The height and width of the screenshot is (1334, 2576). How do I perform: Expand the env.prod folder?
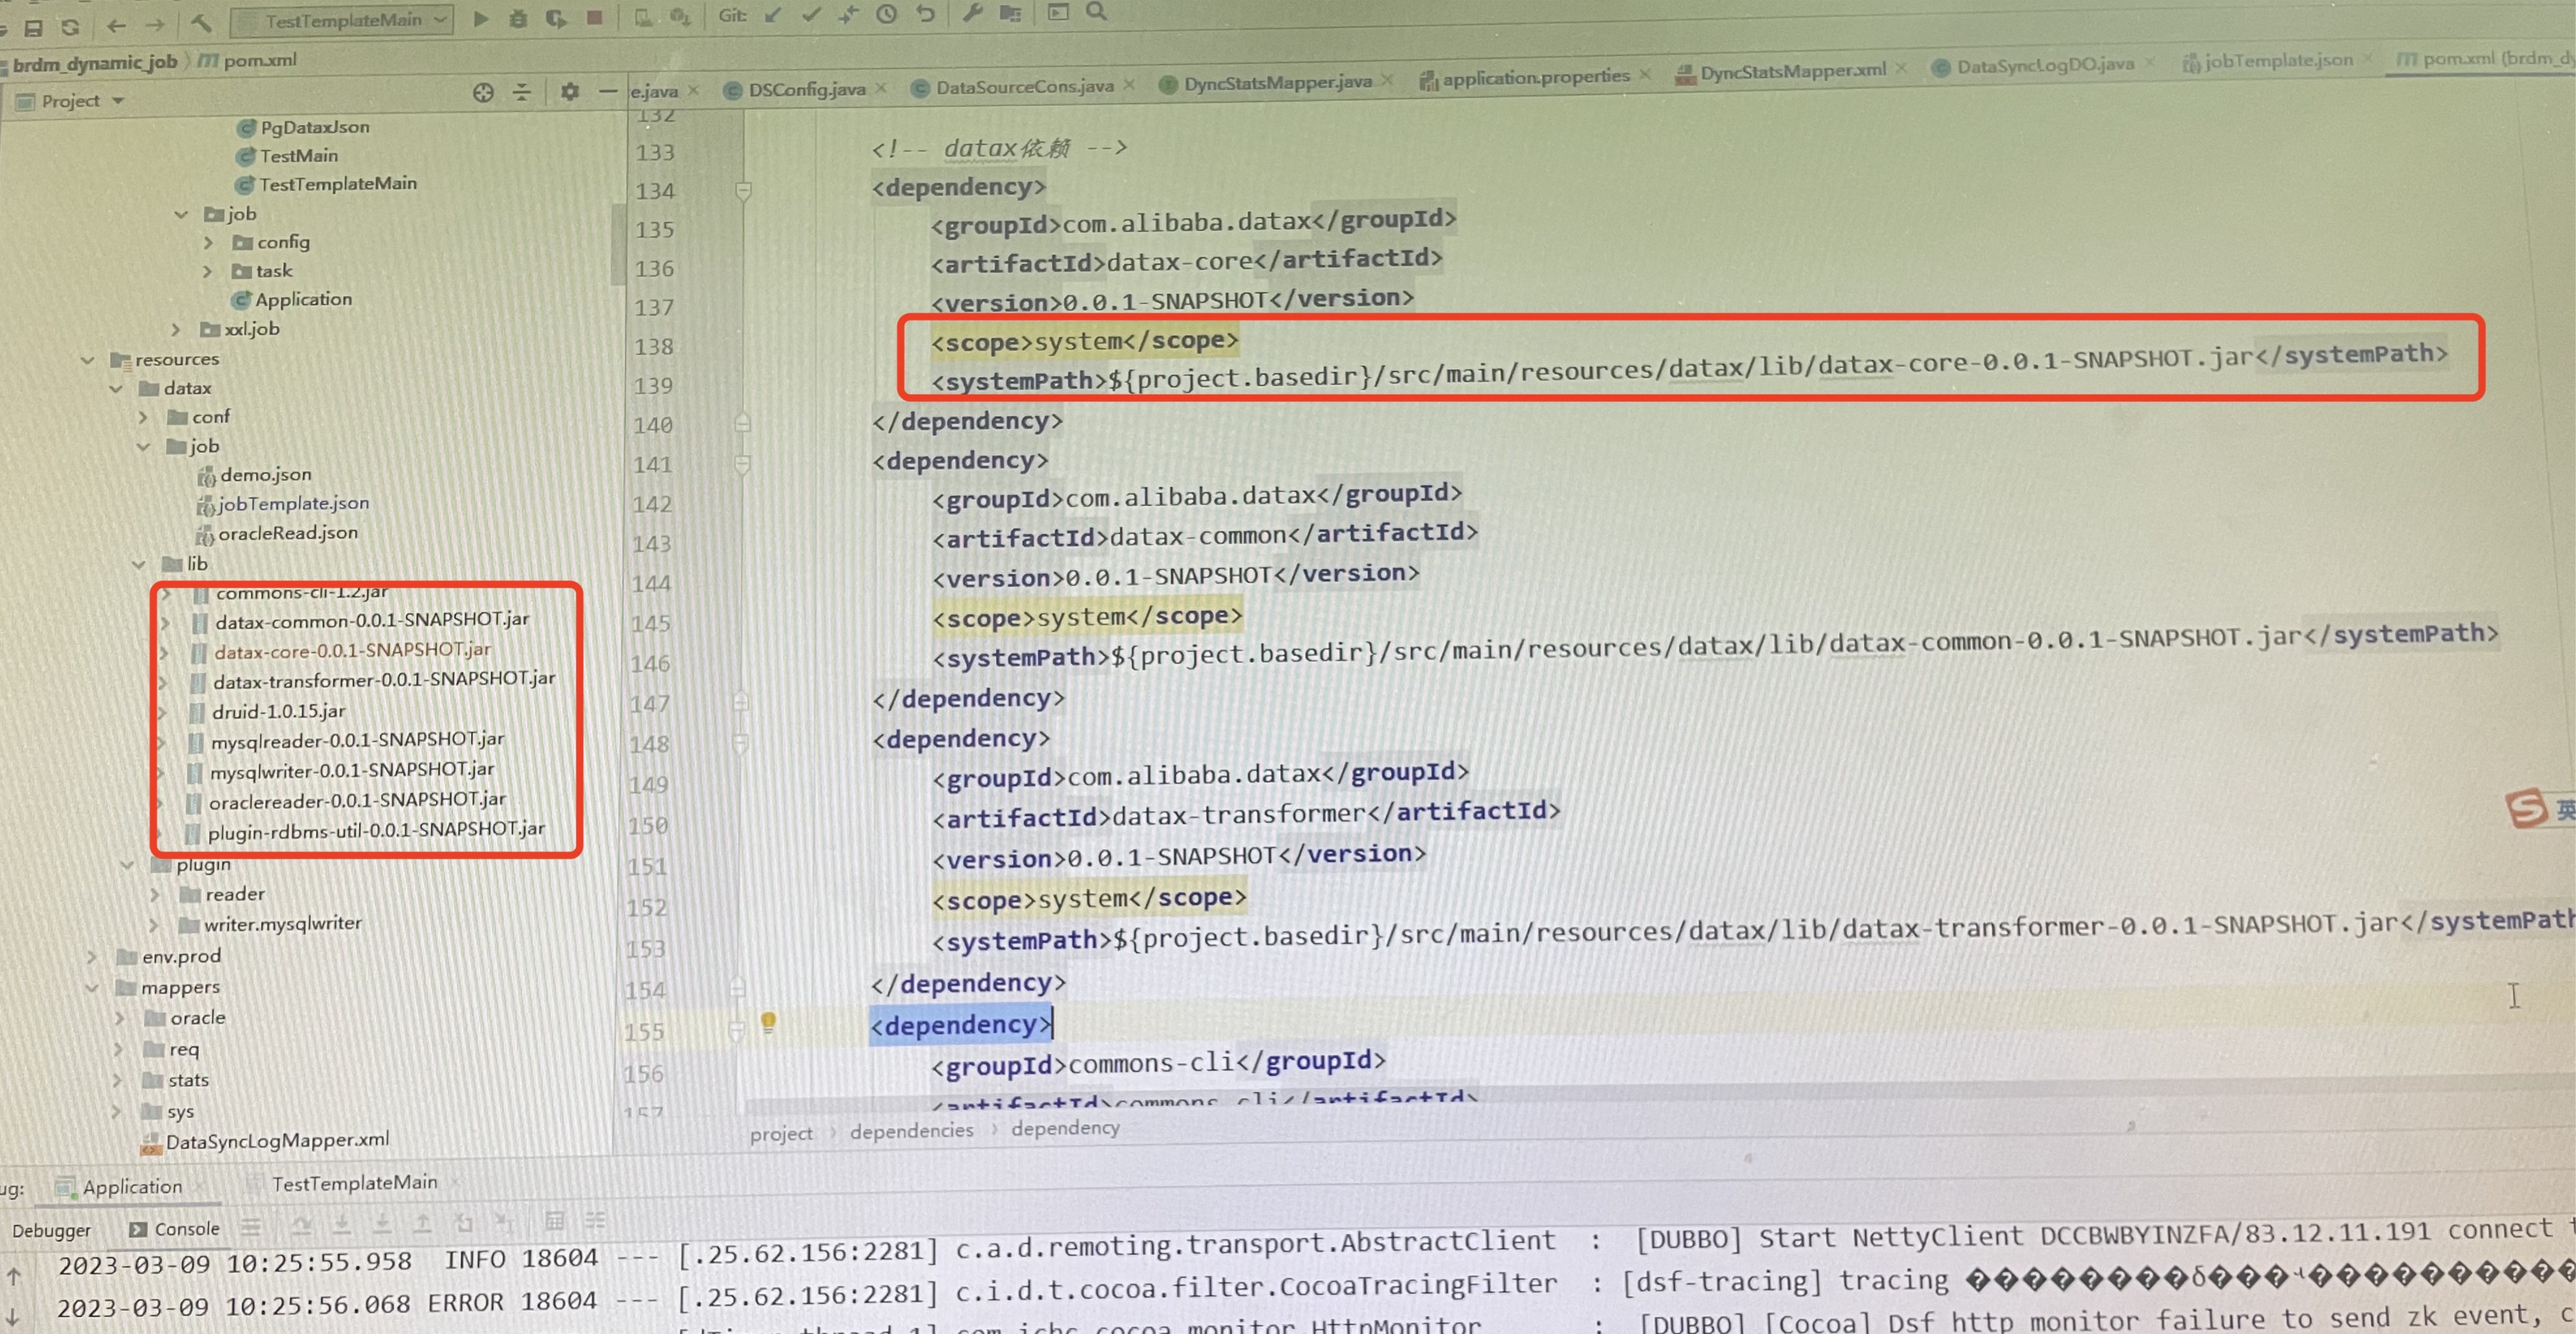tap(91, 956)
